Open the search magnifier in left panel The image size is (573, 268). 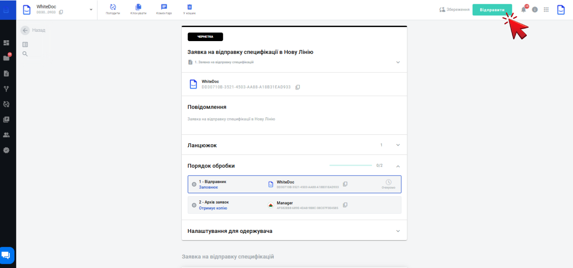tap(25, 54)
